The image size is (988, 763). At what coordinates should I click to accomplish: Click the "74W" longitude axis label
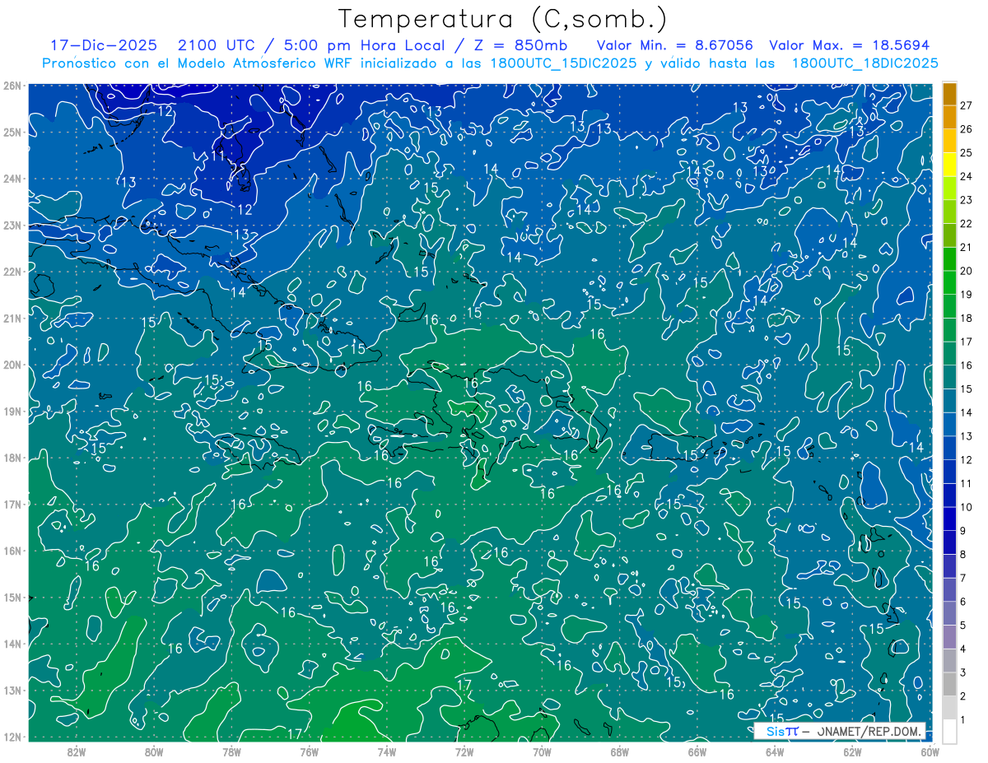pyautogui.click(x=386, y=751)
